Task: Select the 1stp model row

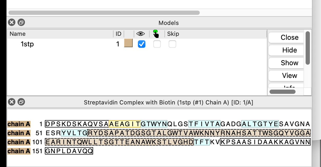Action: pos(137,44)
